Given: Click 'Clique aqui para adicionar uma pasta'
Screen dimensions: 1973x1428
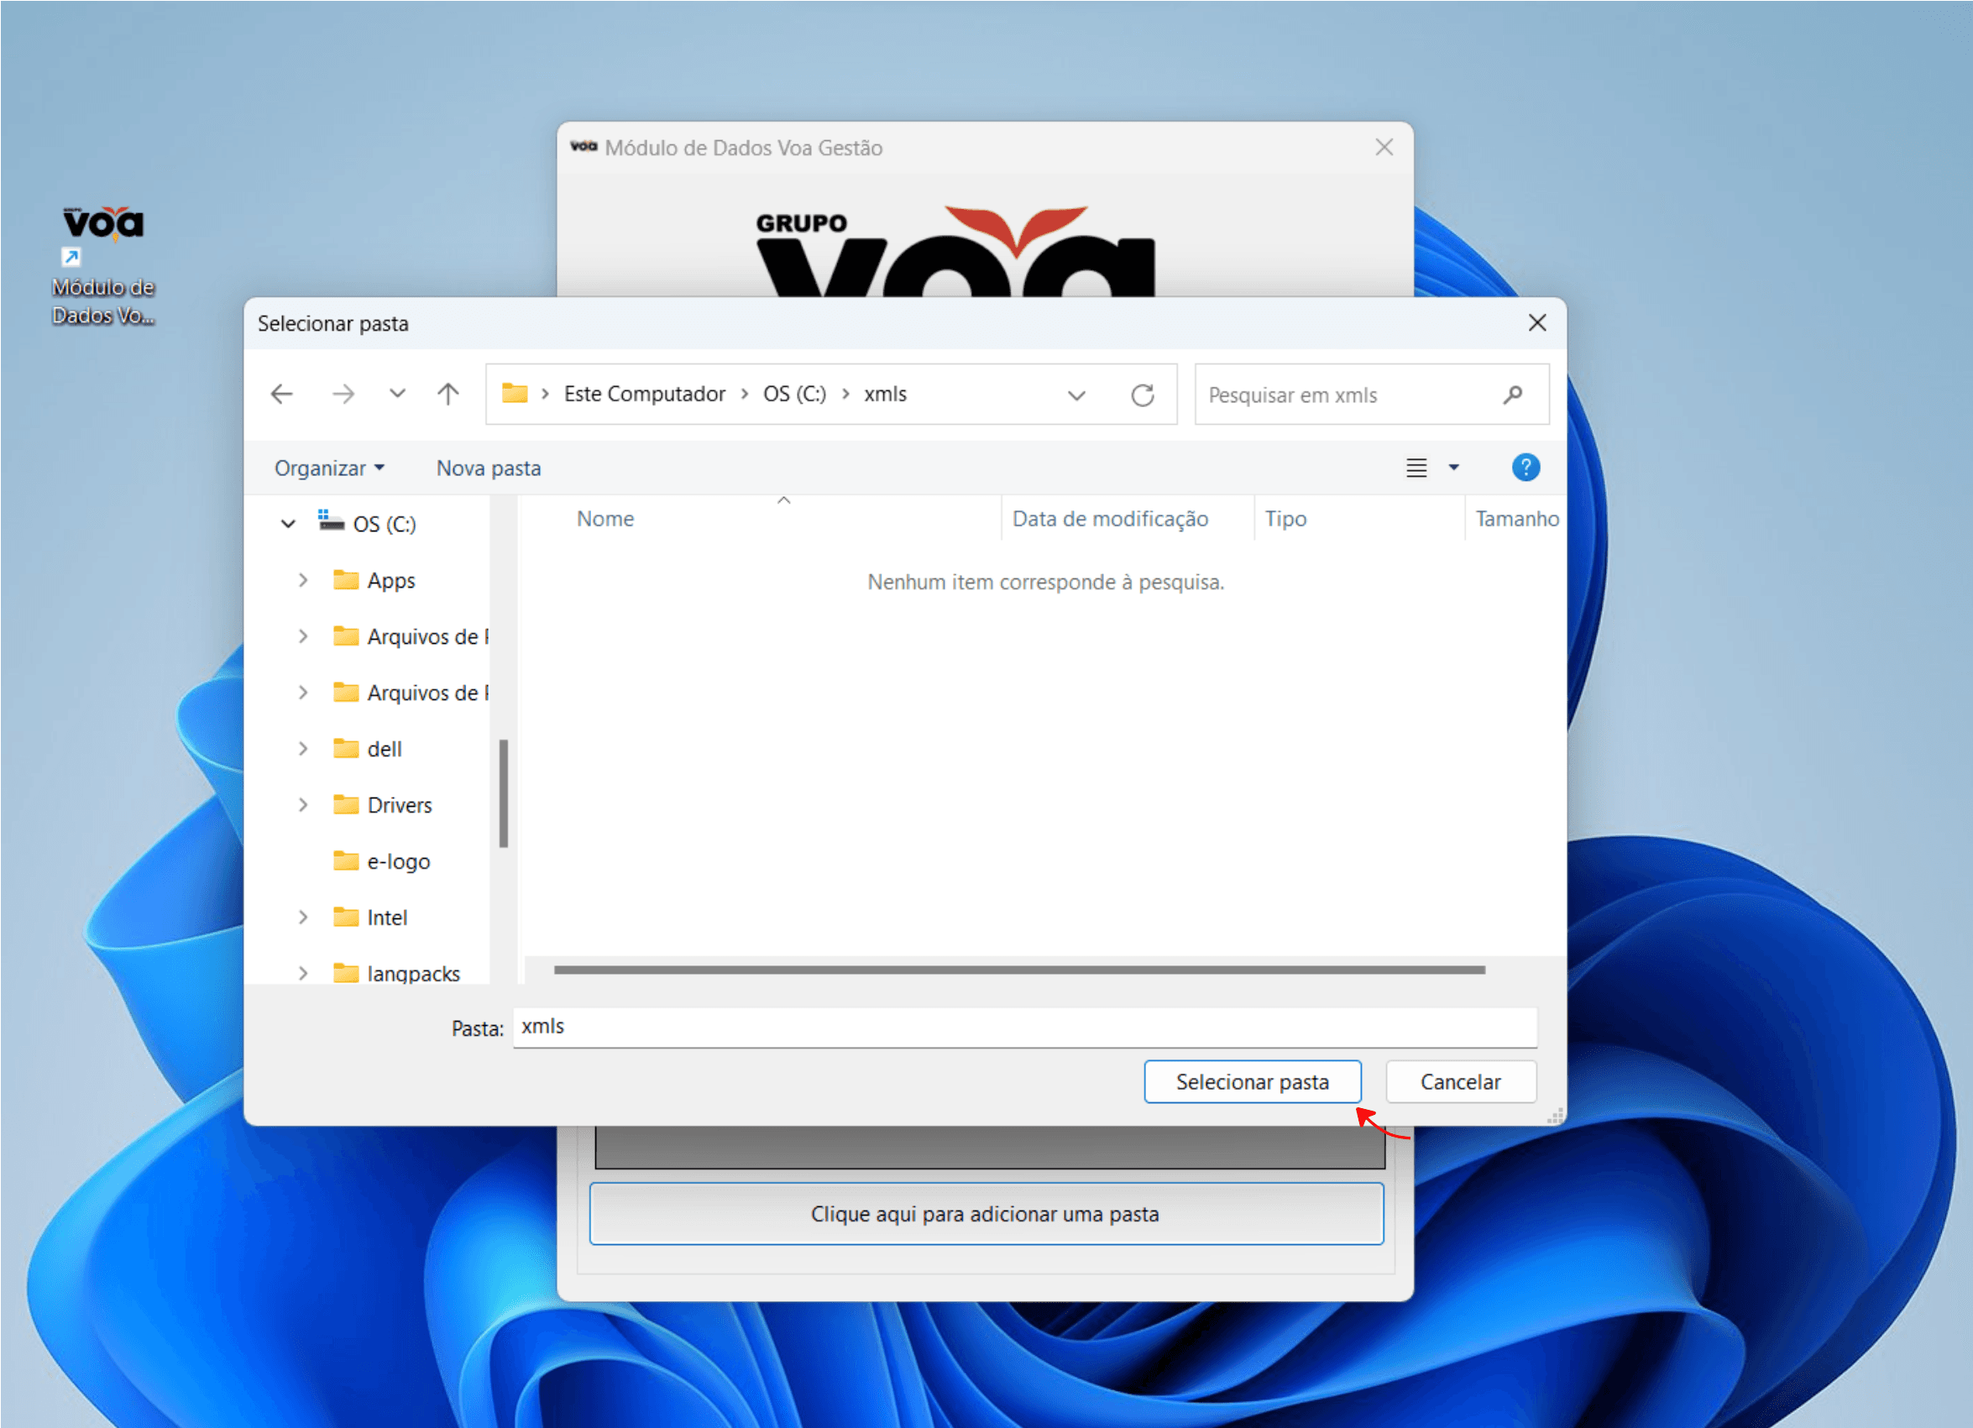Looking at the screenshot, I should pos(986,1214).
